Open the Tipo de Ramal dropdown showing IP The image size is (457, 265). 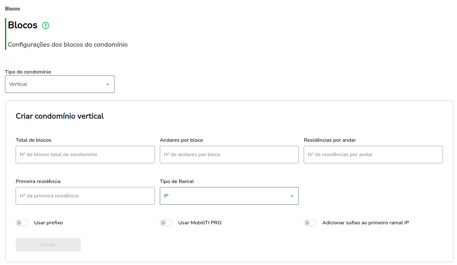click(x=229, y=196)
